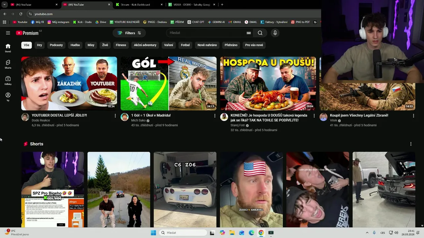Show hidden system tray icons chevron
Viewport: 424px width, 238px height.
367,233
